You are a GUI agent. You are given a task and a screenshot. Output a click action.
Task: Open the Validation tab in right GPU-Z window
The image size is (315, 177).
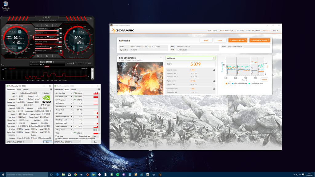pyautogui.click(x=73, y=89)
